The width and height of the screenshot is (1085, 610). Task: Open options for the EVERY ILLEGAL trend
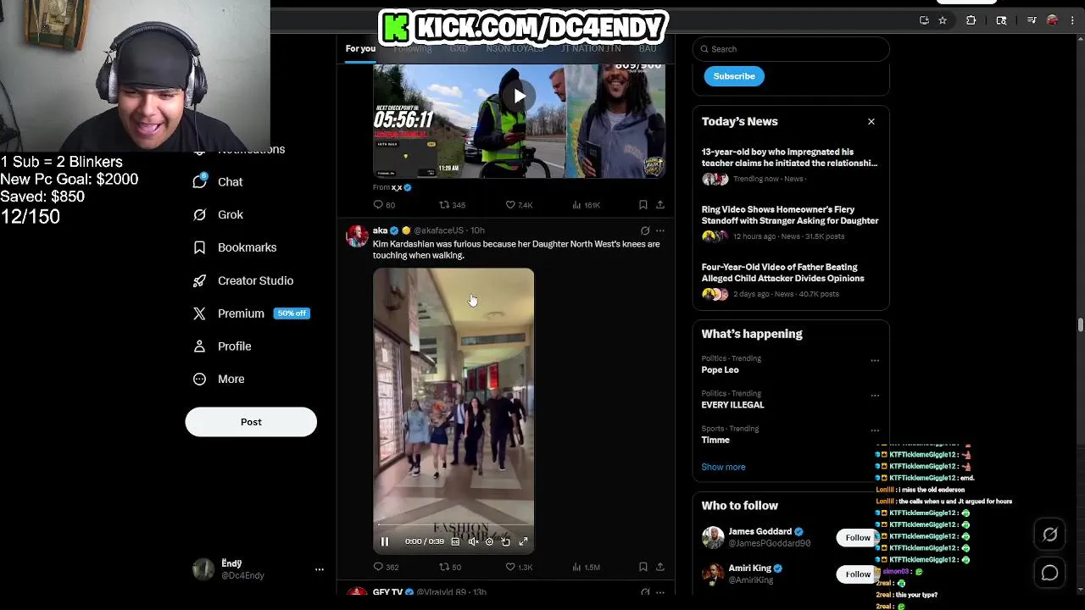click(x=875, y=395)
